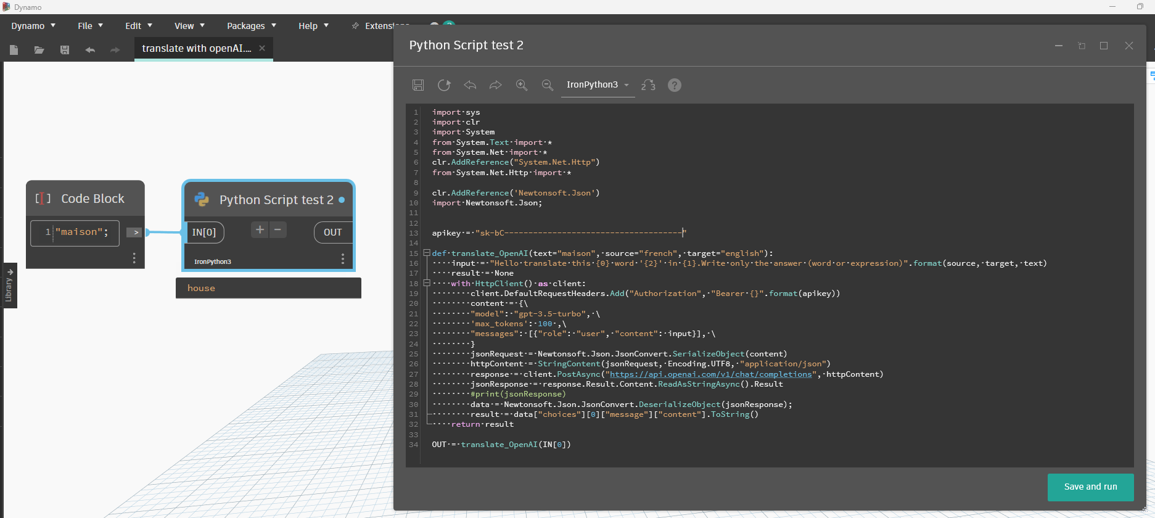The height and width of the screenshot is (518, 1155).
Task: Click the Save and run button
Action: pyautogui.click(x=1090, y=487)
